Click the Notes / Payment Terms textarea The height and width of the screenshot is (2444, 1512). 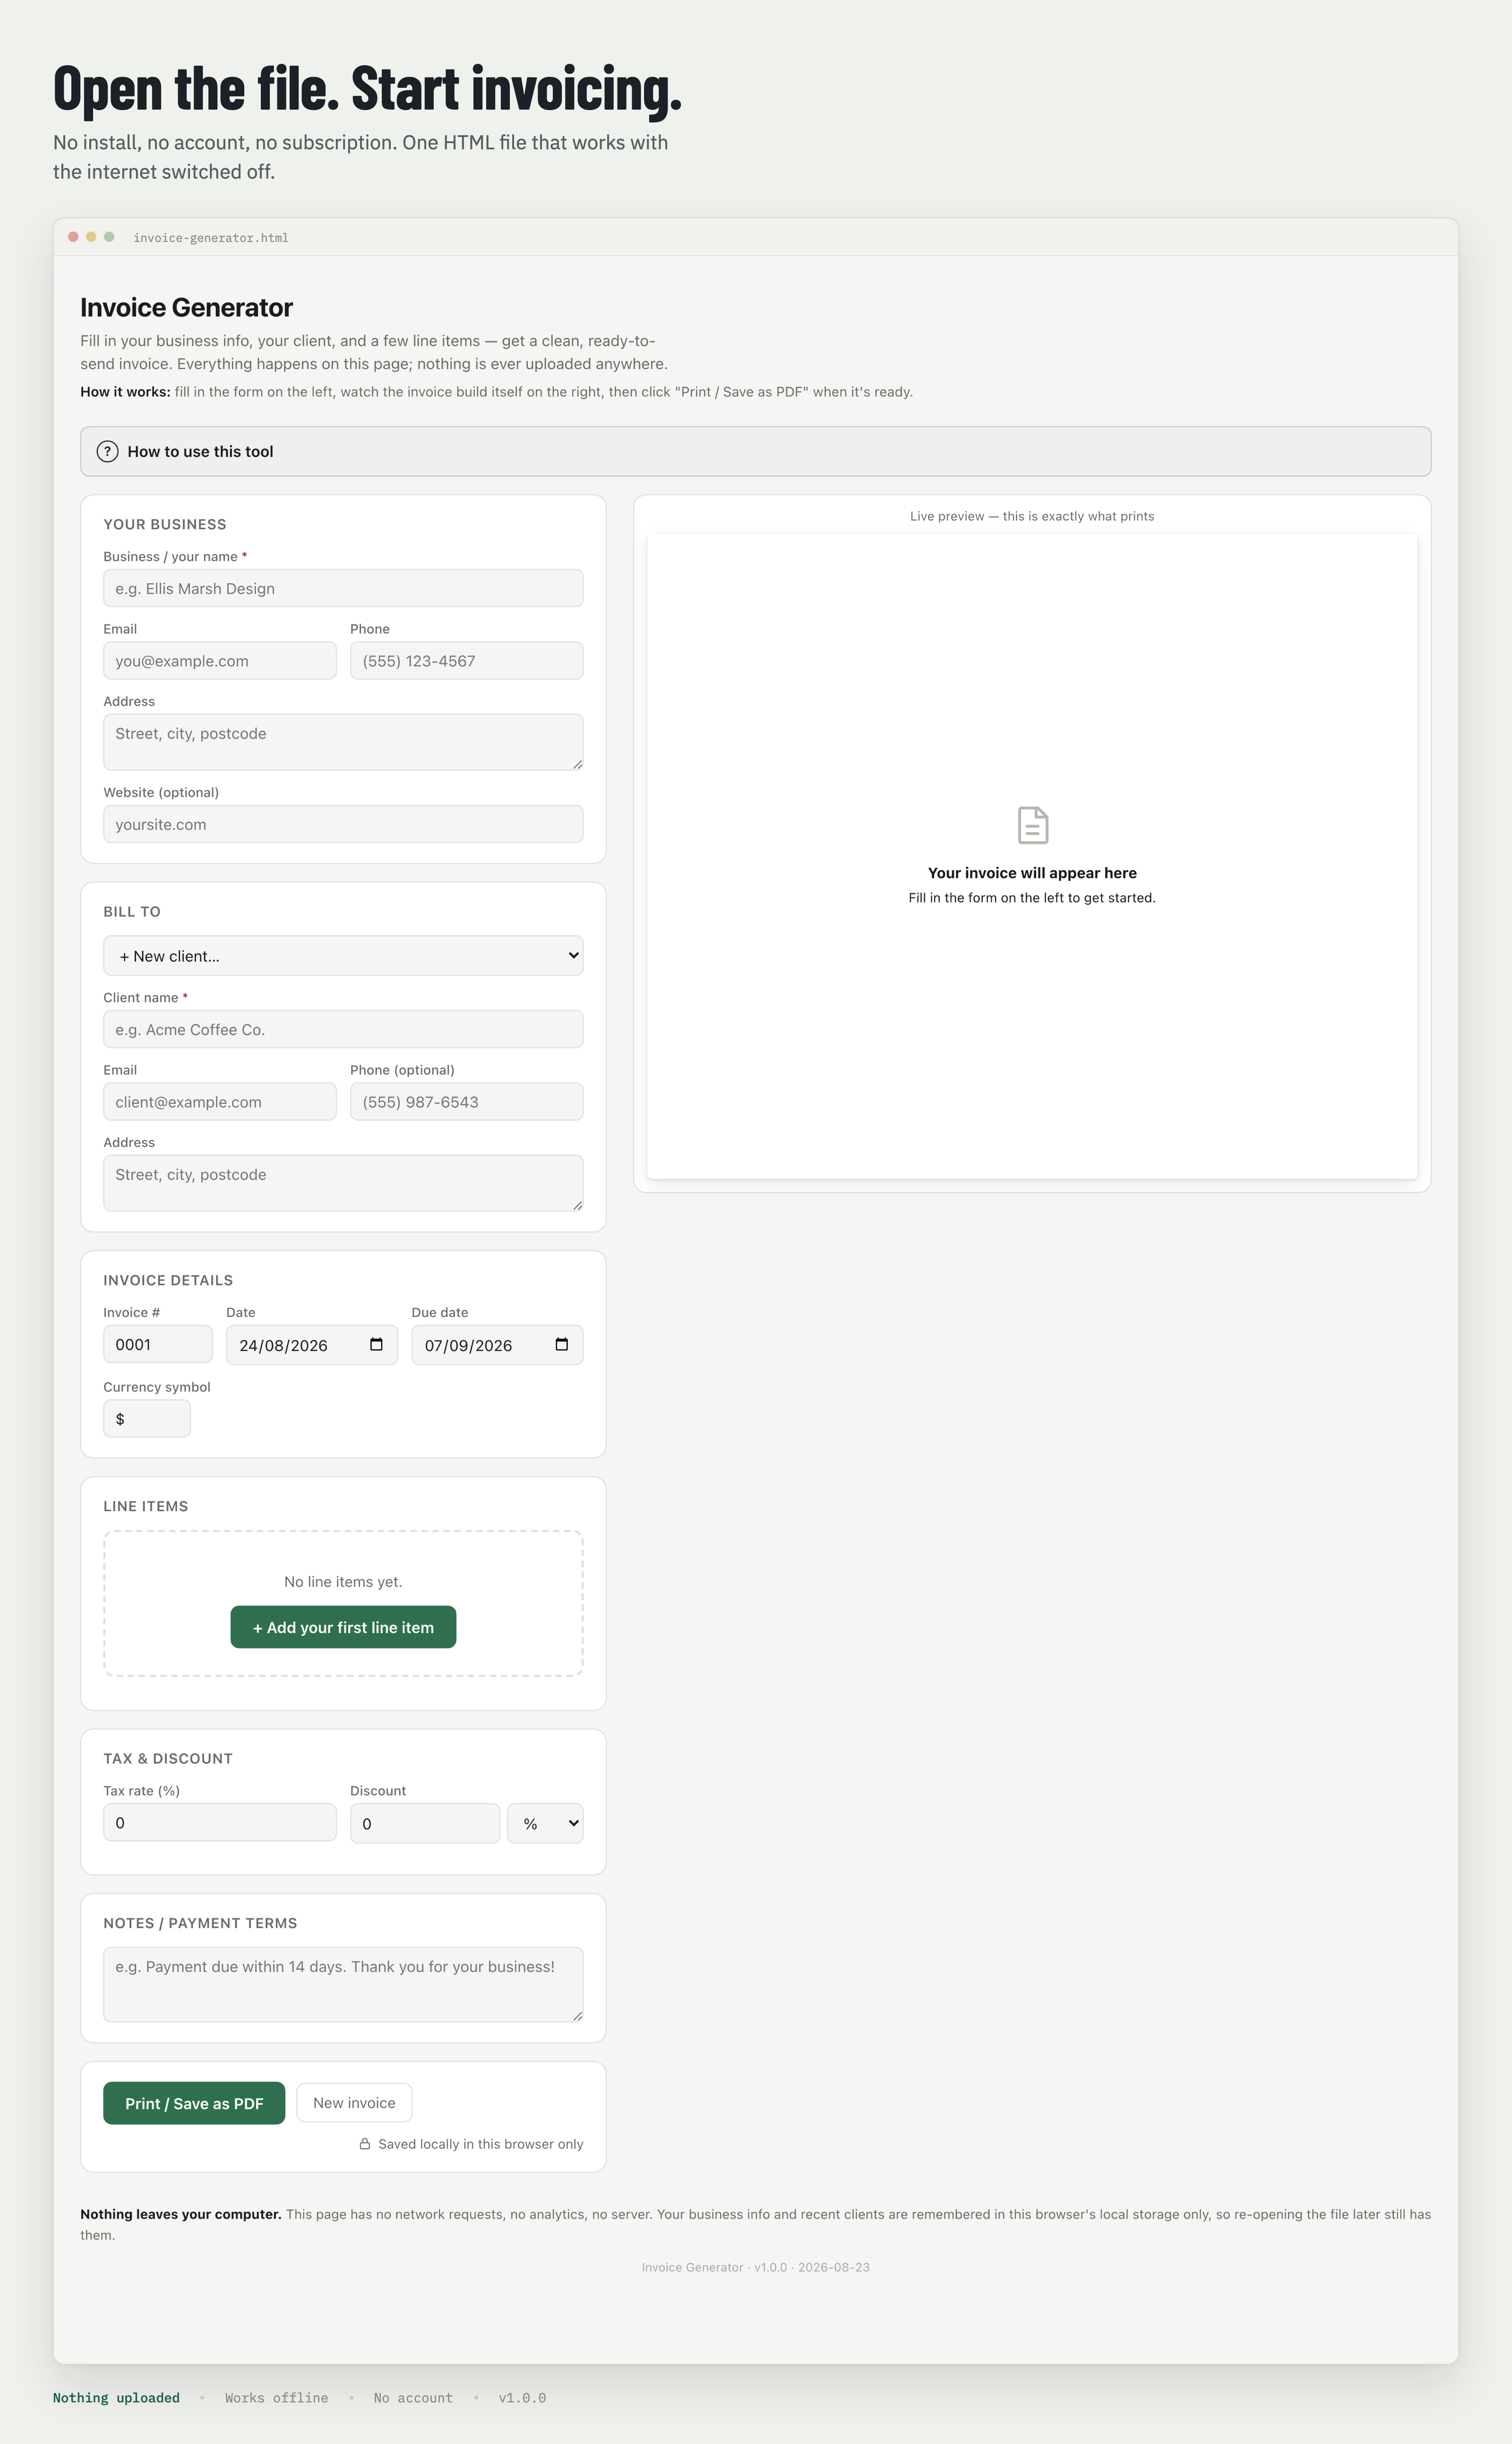[343, 1984]
